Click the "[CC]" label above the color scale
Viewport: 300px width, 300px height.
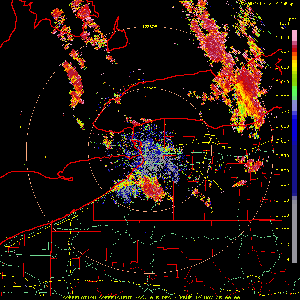pos(284,23)
